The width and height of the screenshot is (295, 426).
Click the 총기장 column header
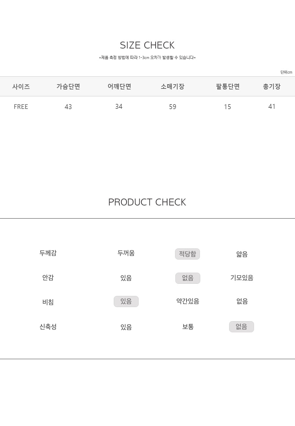pyautogui.click(x=272, y=87)
